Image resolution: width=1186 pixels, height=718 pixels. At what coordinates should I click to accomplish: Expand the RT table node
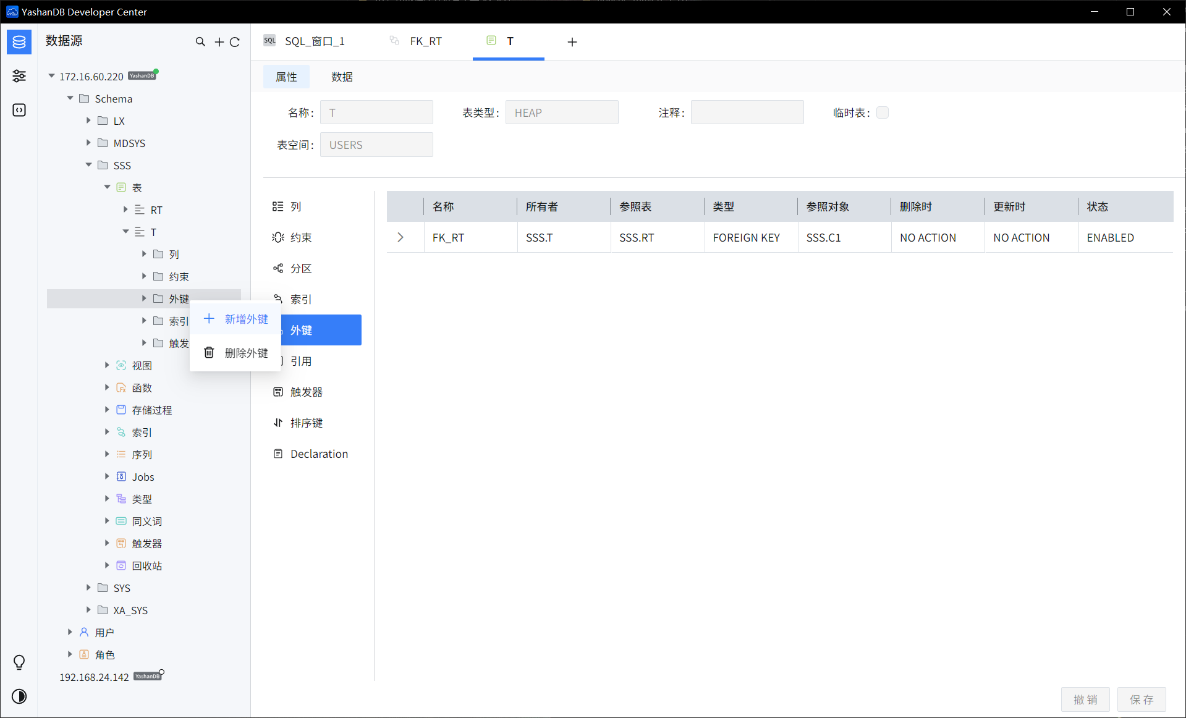[x=125, y=209]
